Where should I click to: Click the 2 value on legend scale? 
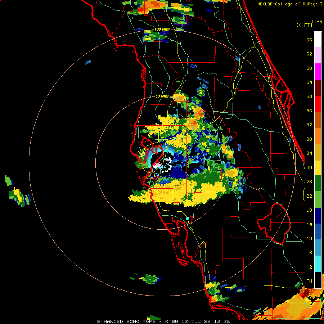pos(310,267)
